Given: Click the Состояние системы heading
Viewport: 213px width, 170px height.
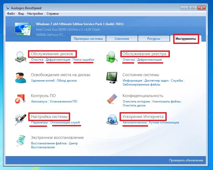Looking at the screenshot, I should click(x=141, y=75).
